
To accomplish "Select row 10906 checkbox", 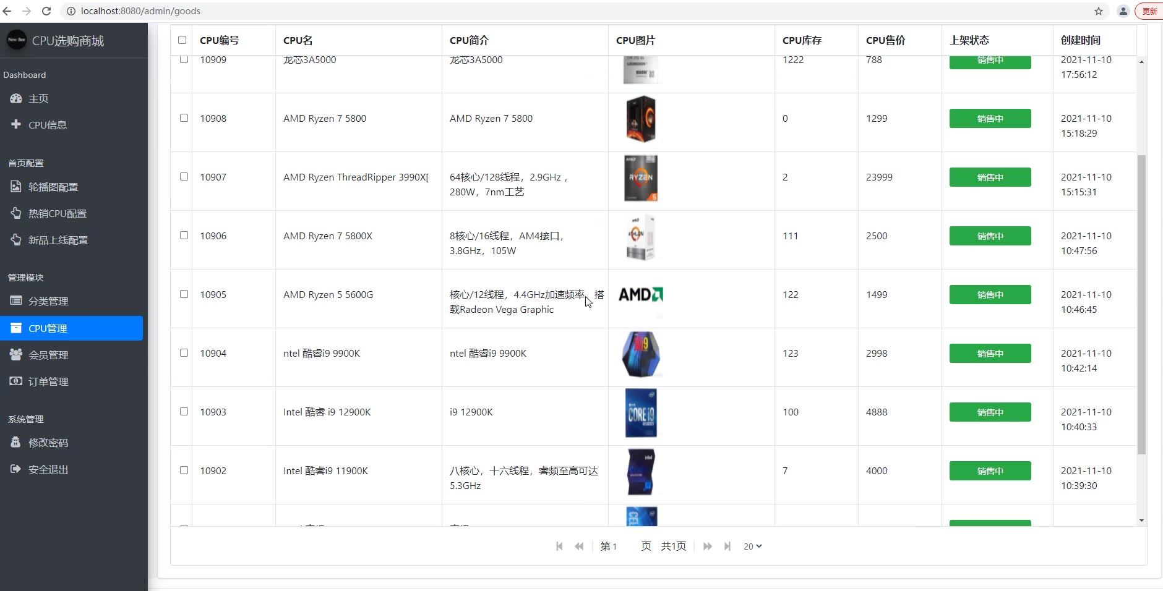I will (x=184, y=235).
